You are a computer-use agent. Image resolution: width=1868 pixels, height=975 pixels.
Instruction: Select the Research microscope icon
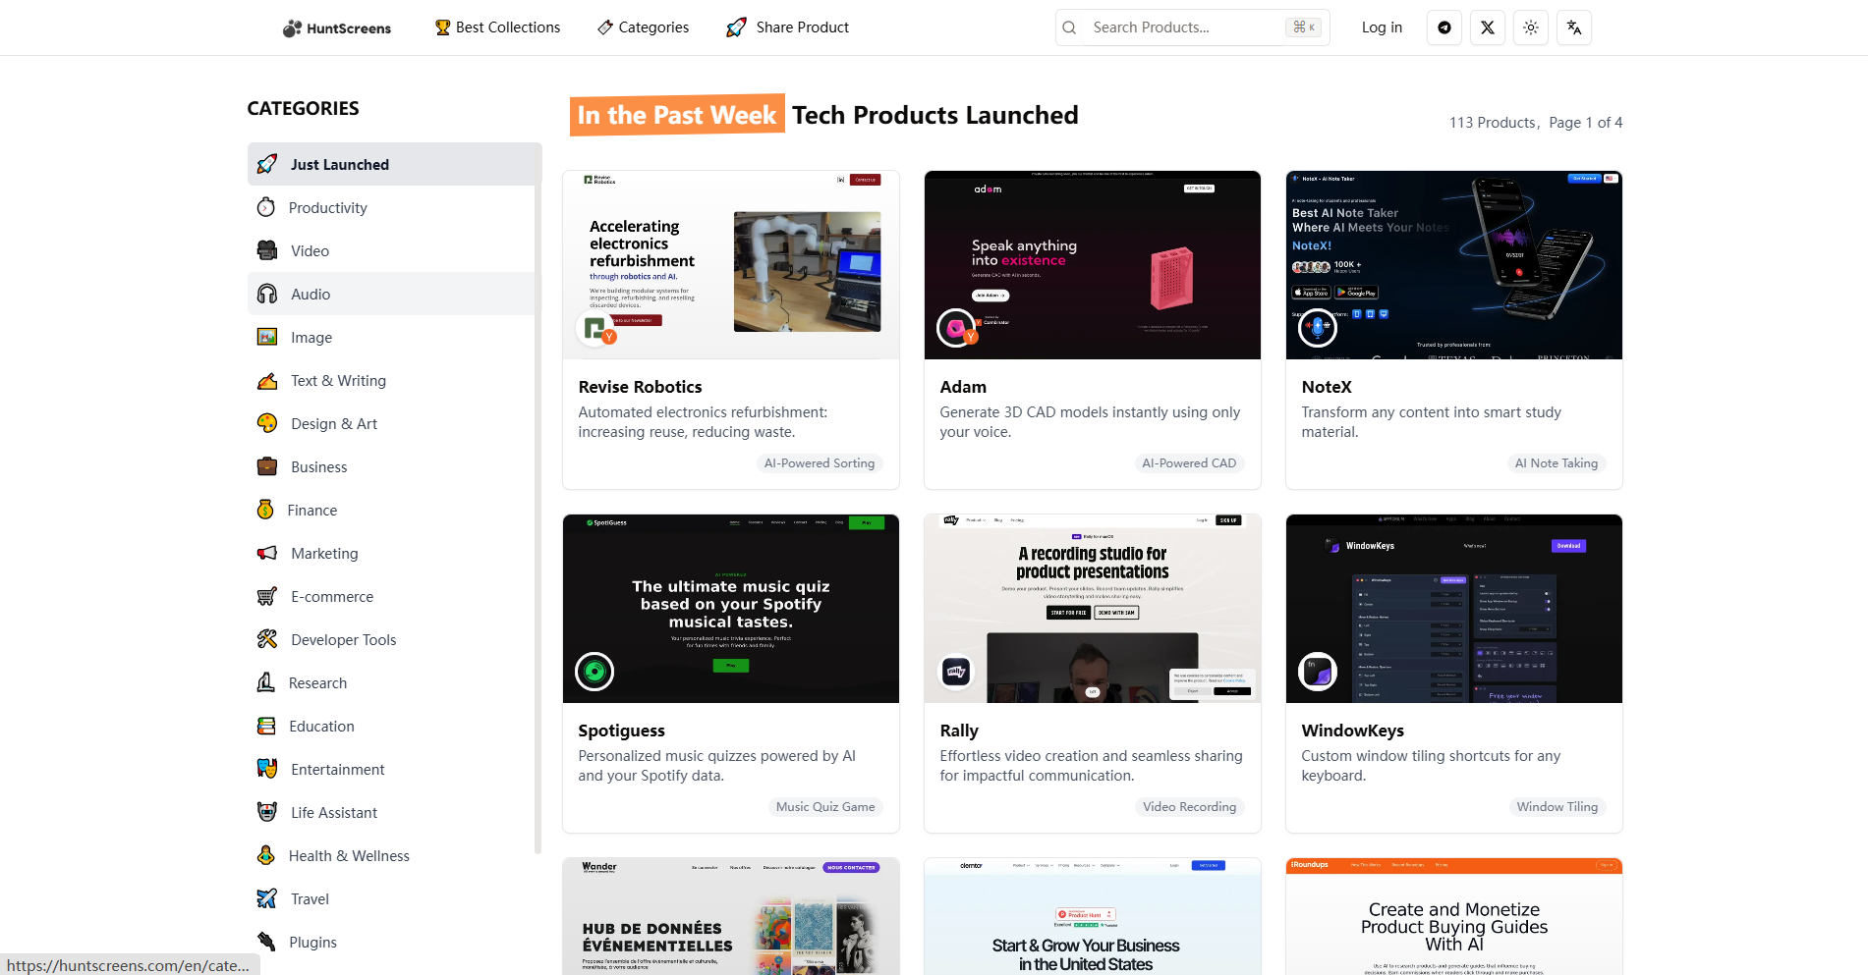(266, 682)
